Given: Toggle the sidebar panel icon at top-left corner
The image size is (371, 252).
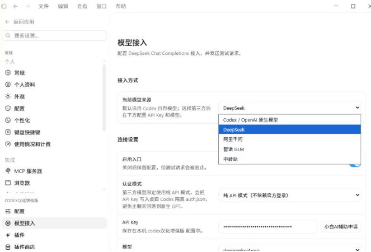Looking at the screenshot, I should tap(4, 6).
